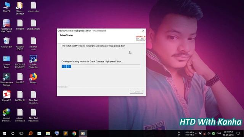The image size is (244, 137).
Task: Click the Oracle Database logo in wizard
Action: tap(141, 38)
